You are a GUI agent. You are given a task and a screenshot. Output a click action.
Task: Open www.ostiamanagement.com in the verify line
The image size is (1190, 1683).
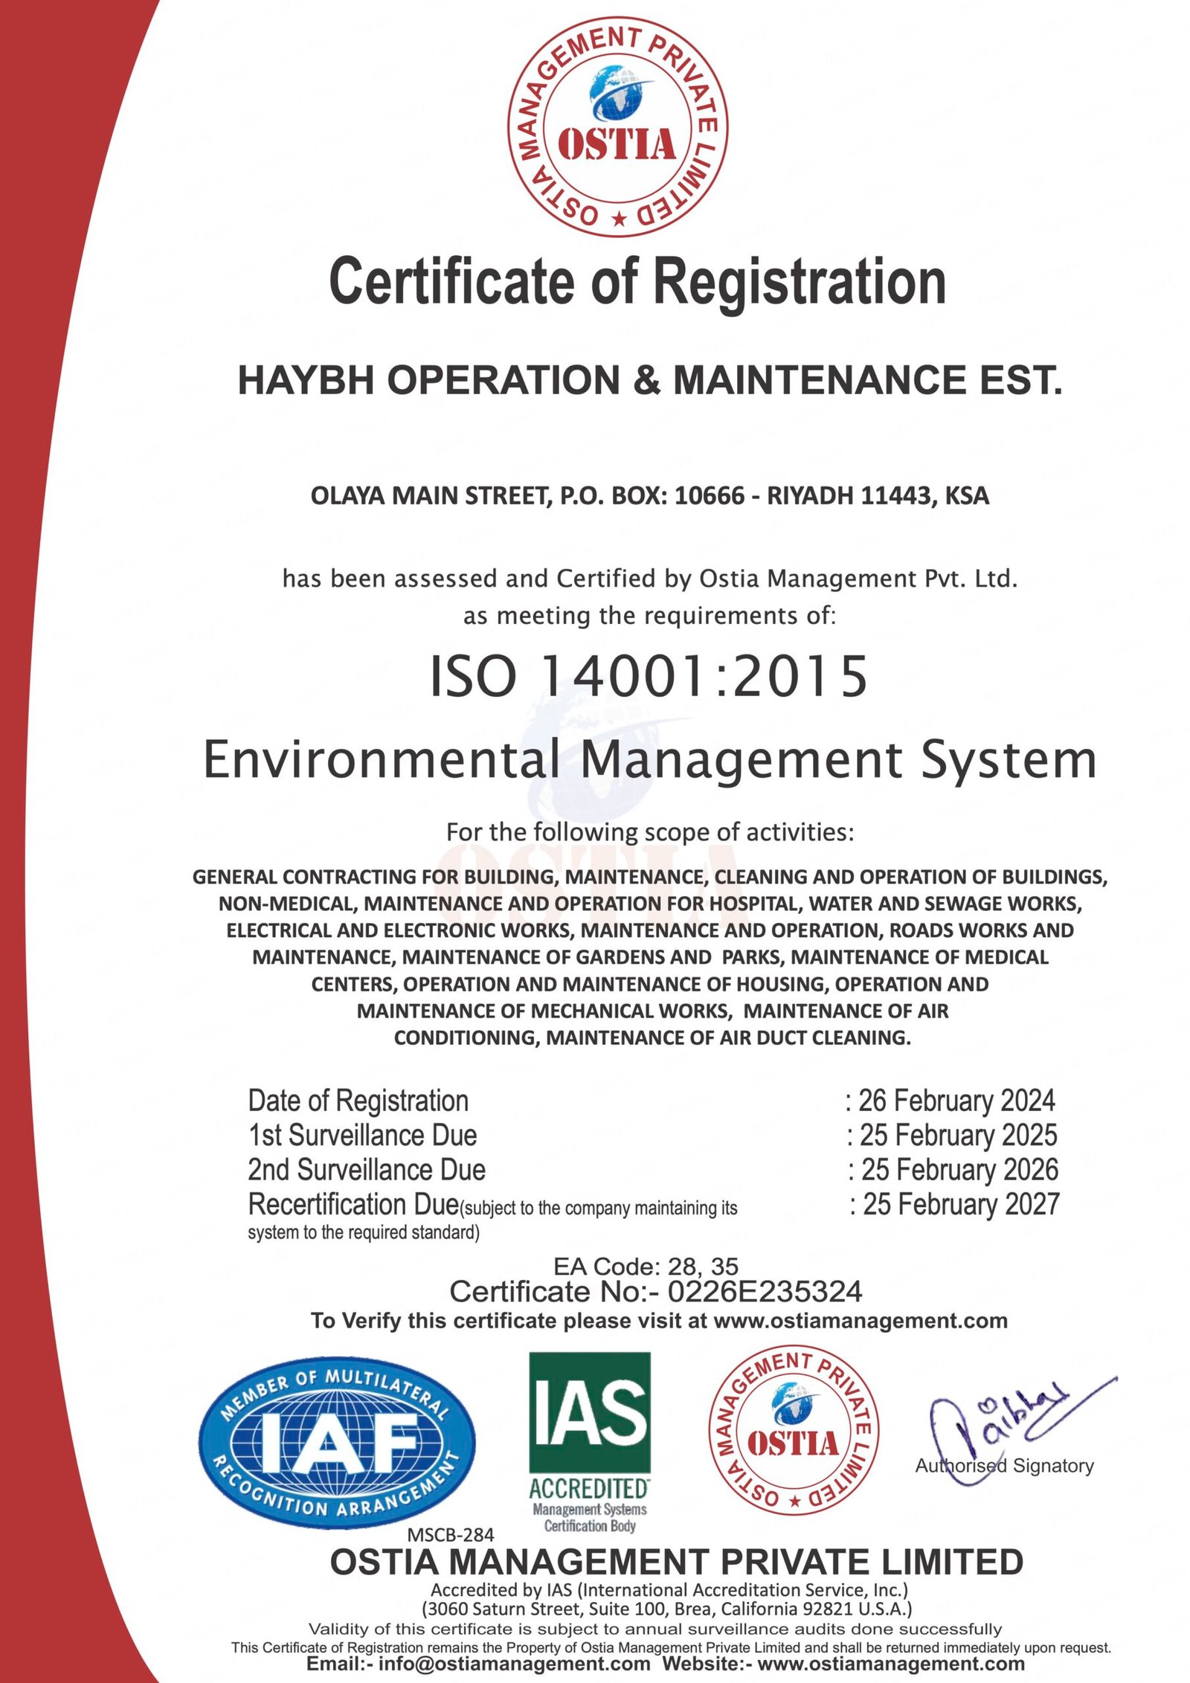point(860,1321)
